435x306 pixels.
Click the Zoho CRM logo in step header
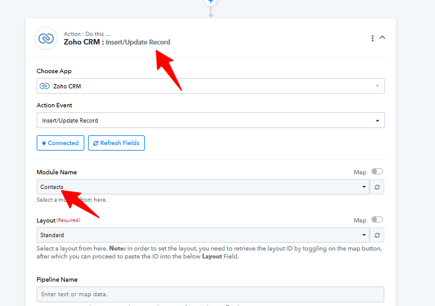click(46, 38)
